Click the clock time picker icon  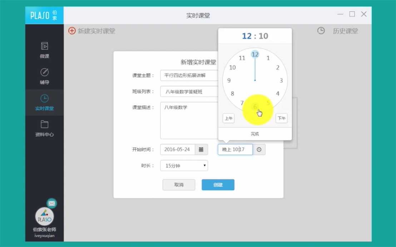coord(259,150)
